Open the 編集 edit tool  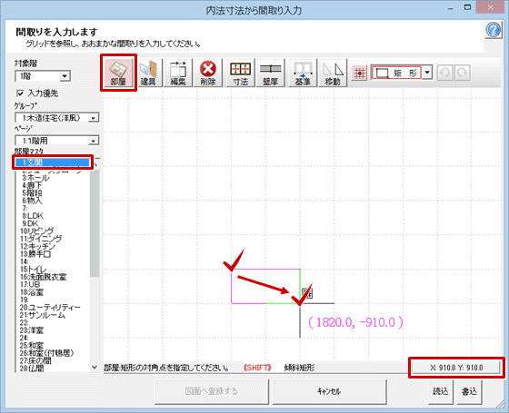(178, 73)
